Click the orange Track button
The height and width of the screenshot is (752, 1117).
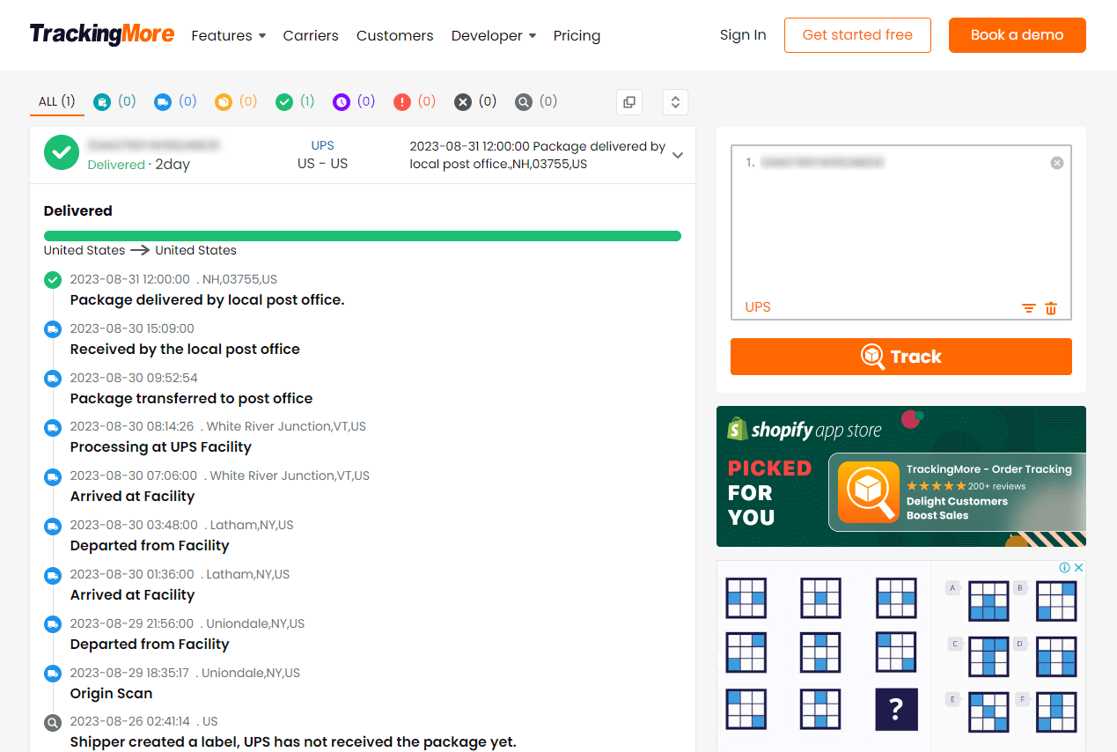pyautogui.click(x=900, y=357)
